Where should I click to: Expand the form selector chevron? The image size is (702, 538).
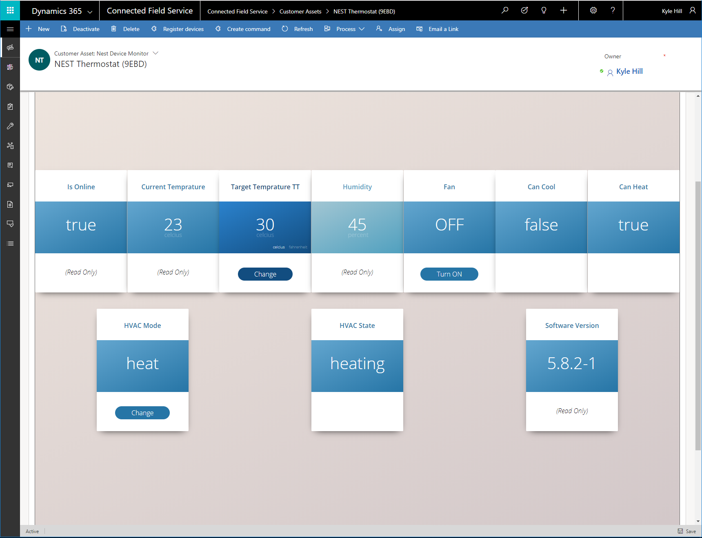coord(156,53)
